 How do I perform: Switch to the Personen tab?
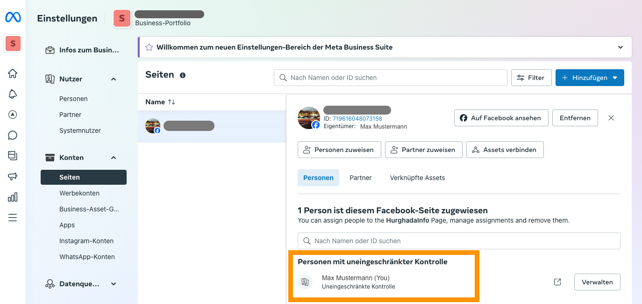318,178
